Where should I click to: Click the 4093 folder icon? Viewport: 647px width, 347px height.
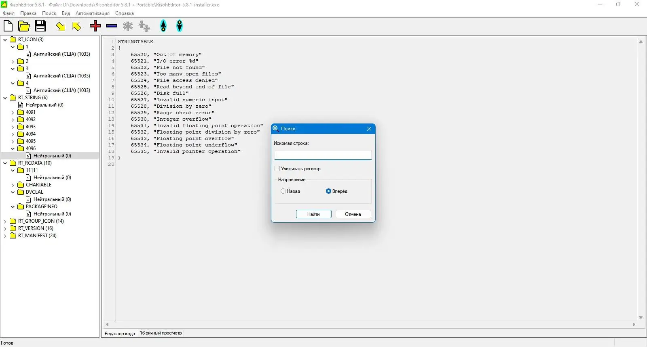21,127
